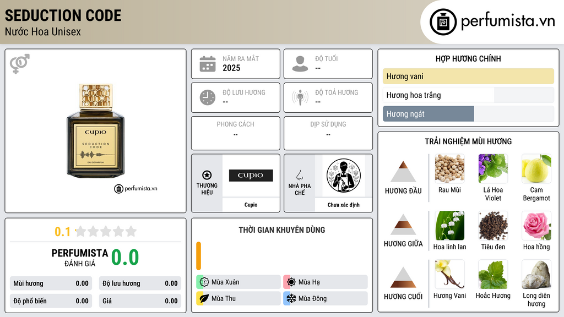The width and height of the screenshot is (564, 317).
Task: Click the perfumista.vn watermark under the bottle
Action: 135,188
